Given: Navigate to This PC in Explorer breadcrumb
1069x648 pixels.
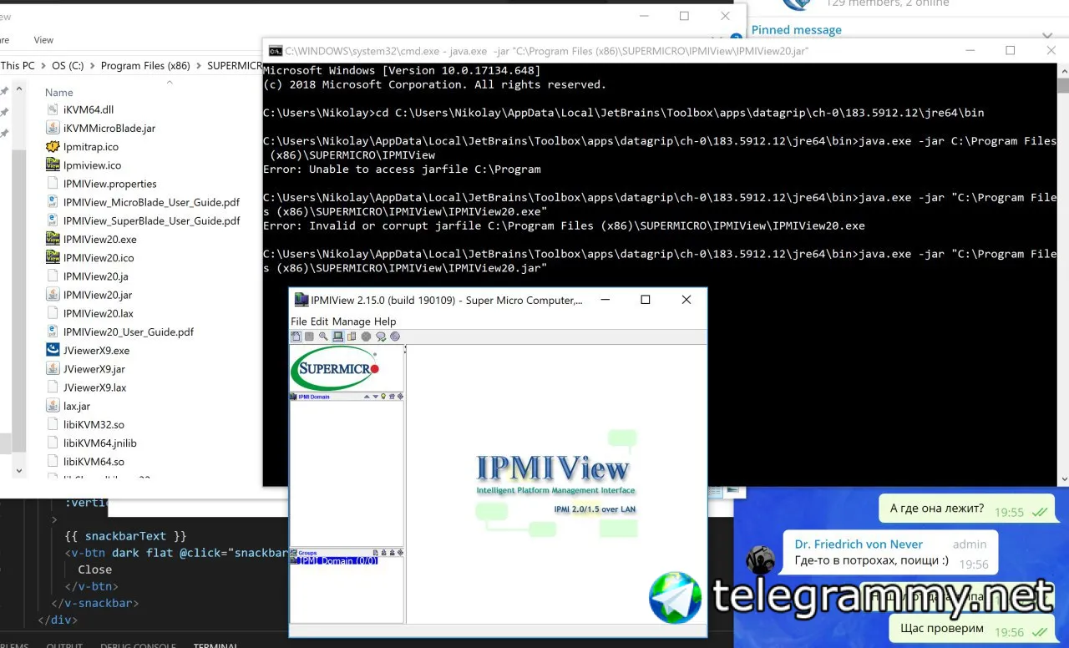Looking at the screenshot, I should (18, 65).
